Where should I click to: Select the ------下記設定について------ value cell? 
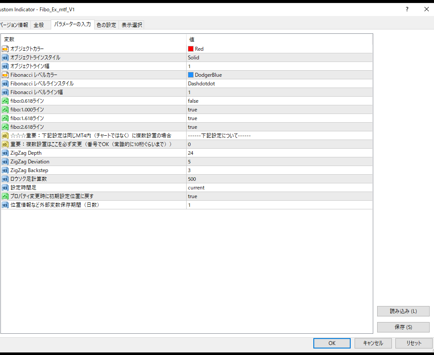(x=279, y=136)
